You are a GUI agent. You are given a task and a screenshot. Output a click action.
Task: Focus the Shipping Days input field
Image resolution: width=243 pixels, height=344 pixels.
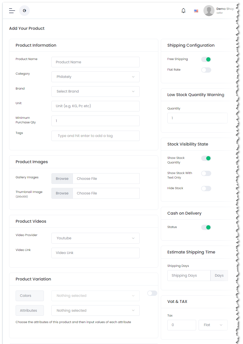[x=189, y=275]
